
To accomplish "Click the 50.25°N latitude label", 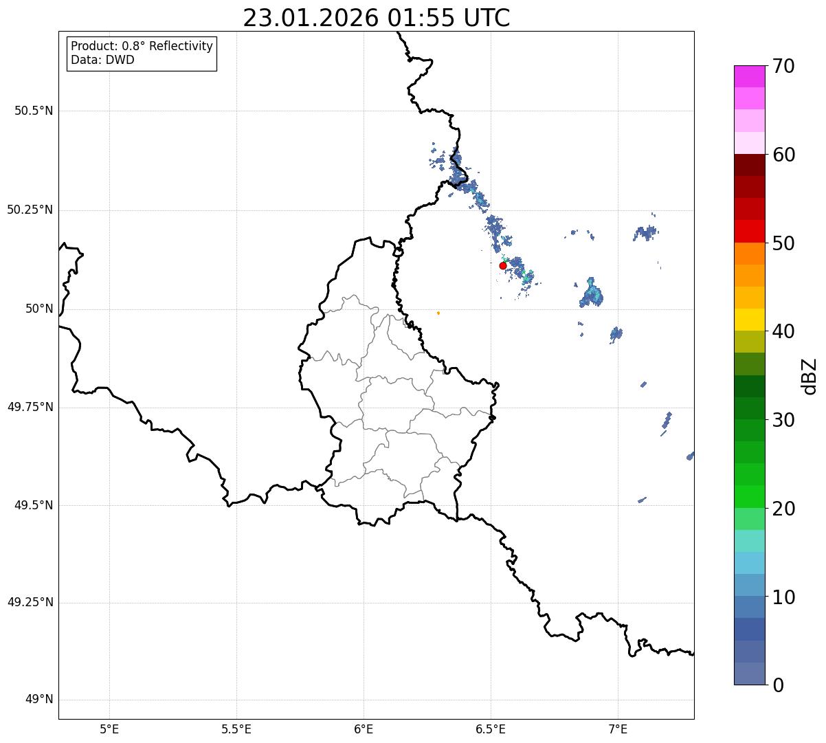I will pyautogui.click(x=30, y=210).
